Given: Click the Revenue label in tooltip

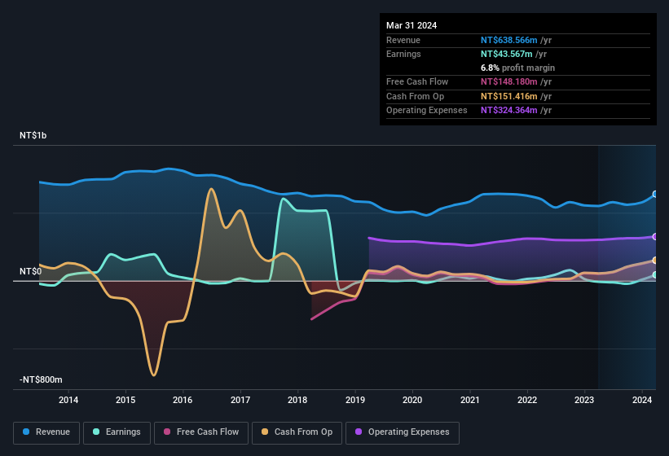Looking at the screenshot, I should pos(403,40).
